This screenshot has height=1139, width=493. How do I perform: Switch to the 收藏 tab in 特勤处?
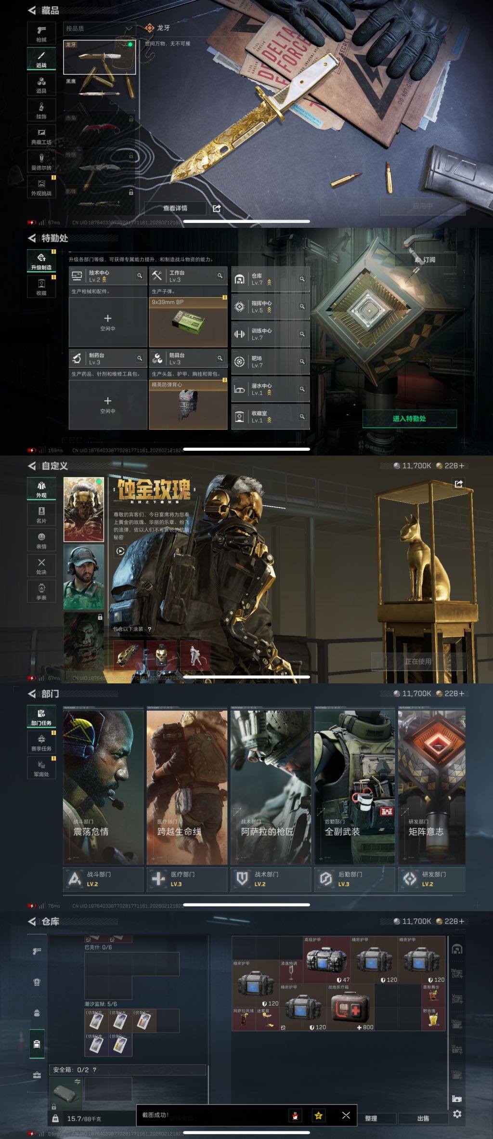[41, 288]
